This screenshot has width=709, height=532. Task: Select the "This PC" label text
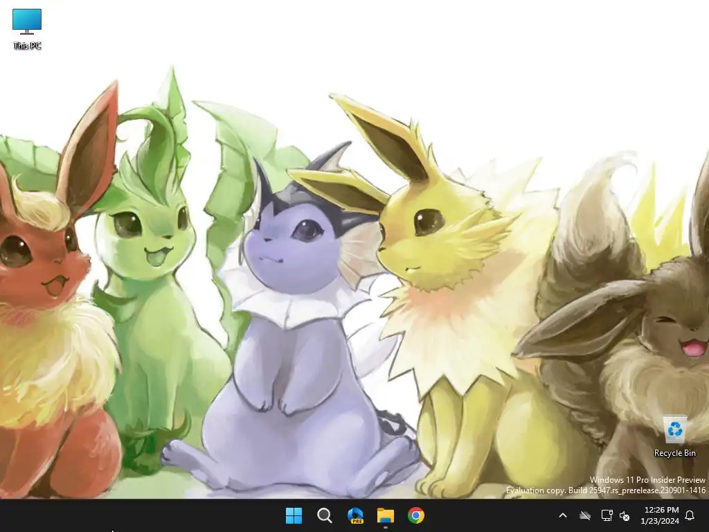pos(27,46)
